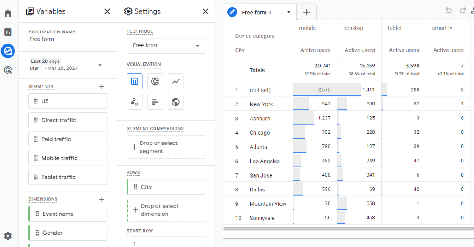Image resolution: width=474 pixels, height=247 pixels.
Task: Open the Free form 1 tab menu arrow
Action: (x=289, y=12)
